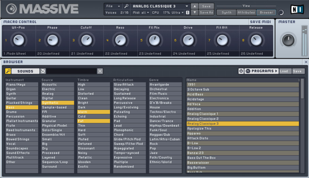Toggle the Fat timbre attribute
The width and height of the screenshot is (309, 178).
(94, 121)
